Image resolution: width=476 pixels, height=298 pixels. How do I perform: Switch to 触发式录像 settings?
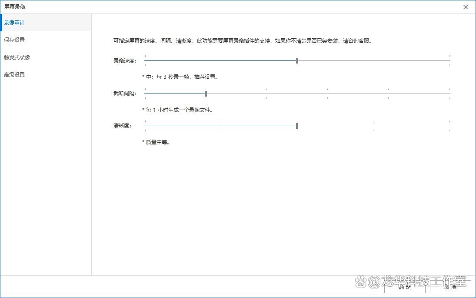(46, 57)
